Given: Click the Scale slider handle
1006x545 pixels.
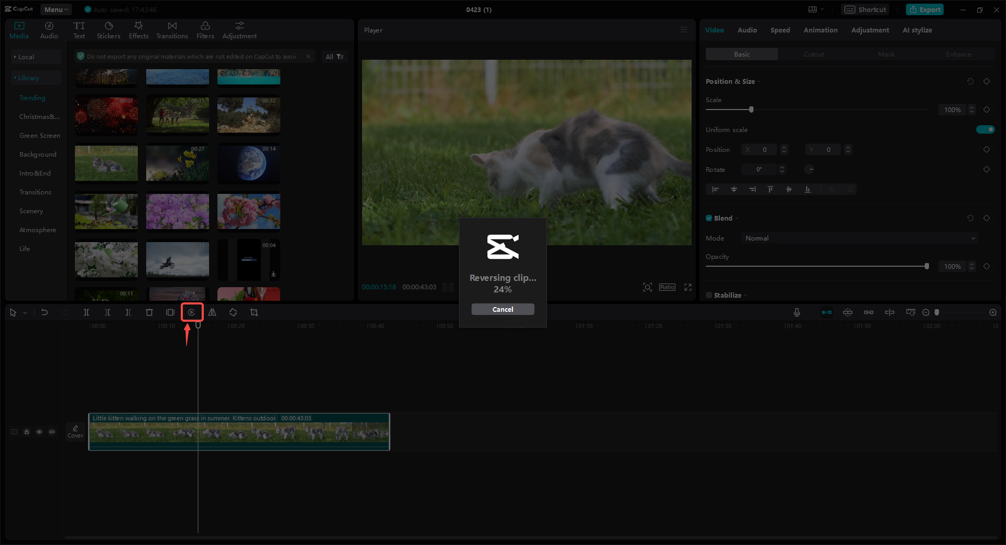Looking at the screenshot, I should point(751,110).
